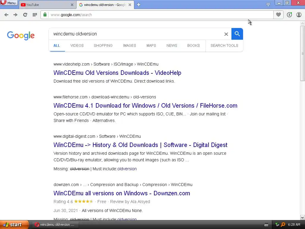305x229 pixels.
Task: Click the network tray icon
Action: [x=277, y=225]
